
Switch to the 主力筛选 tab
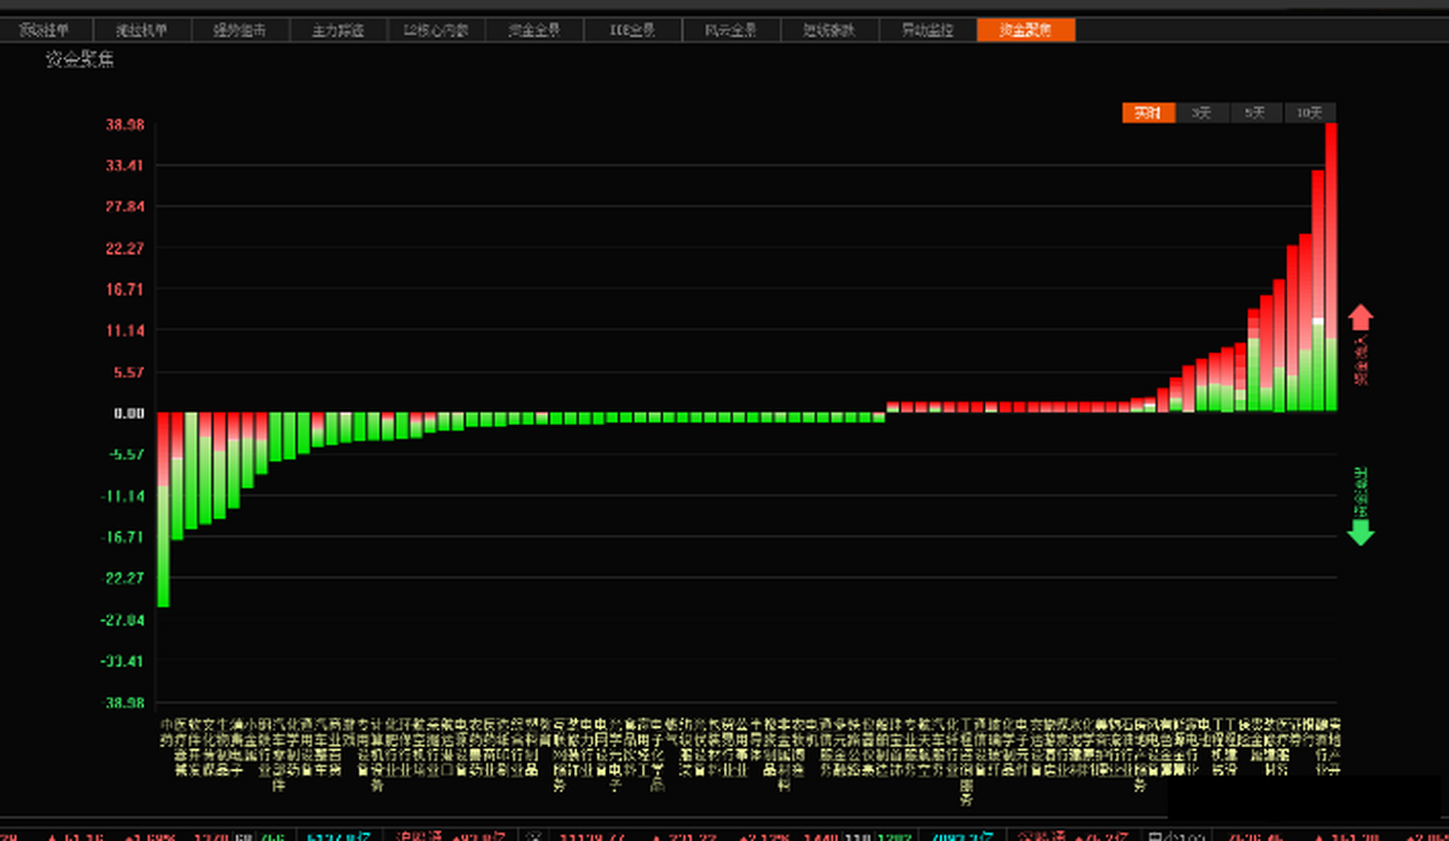click(x=338, y=30)
